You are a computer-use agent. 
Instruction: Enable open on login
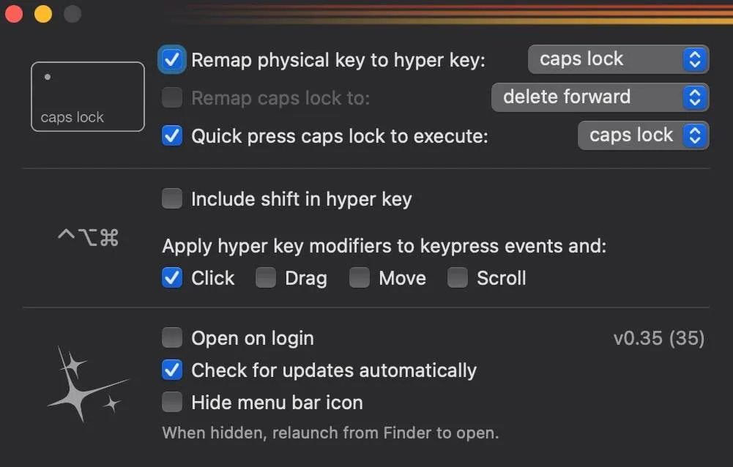click(171, 337)
